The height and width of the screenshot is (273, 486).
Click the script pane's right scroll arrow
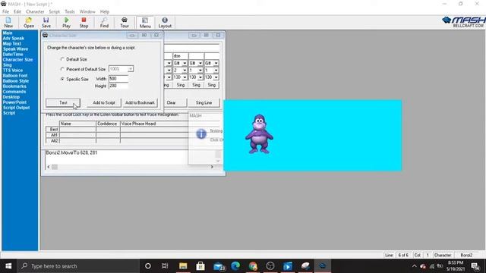(212, 167)
